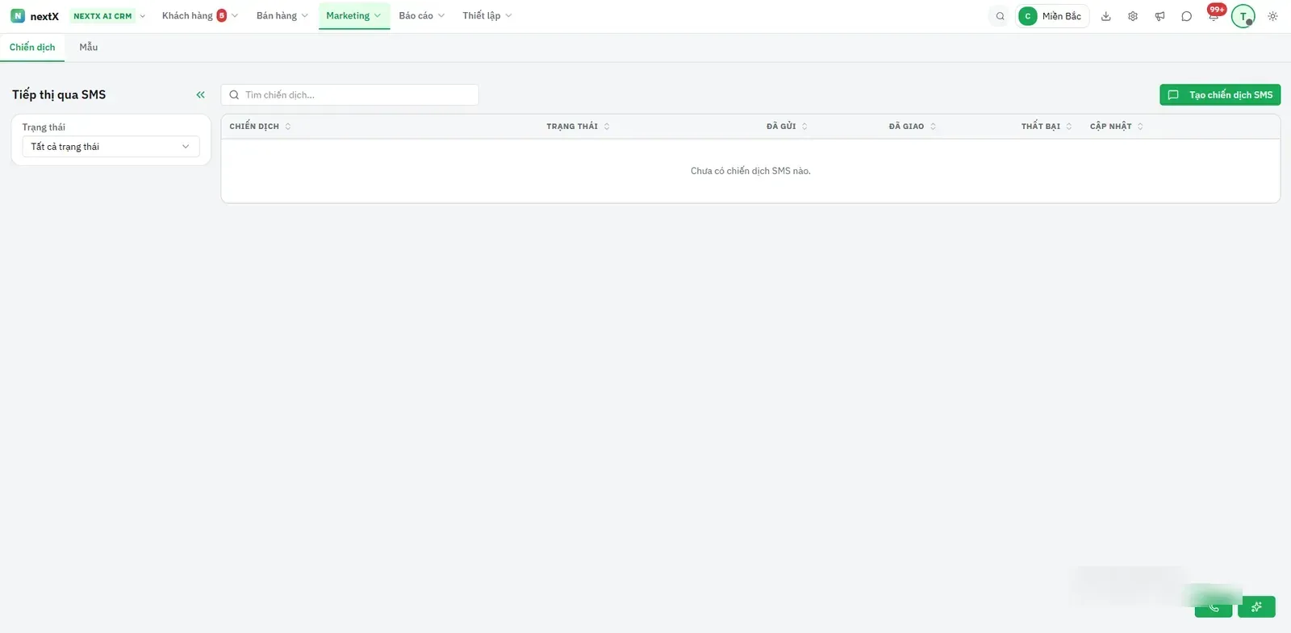1291x633 pixels.
Task: Open the Báo cáo menu
Action: (421, 16)
